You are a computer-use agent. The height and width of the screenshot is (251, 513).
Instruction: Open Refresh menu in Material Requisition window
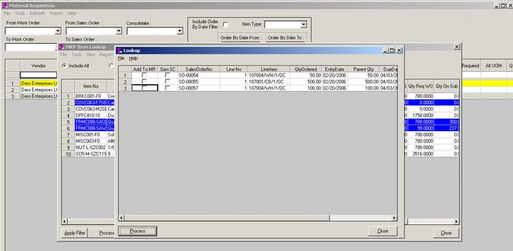(38, 14)
